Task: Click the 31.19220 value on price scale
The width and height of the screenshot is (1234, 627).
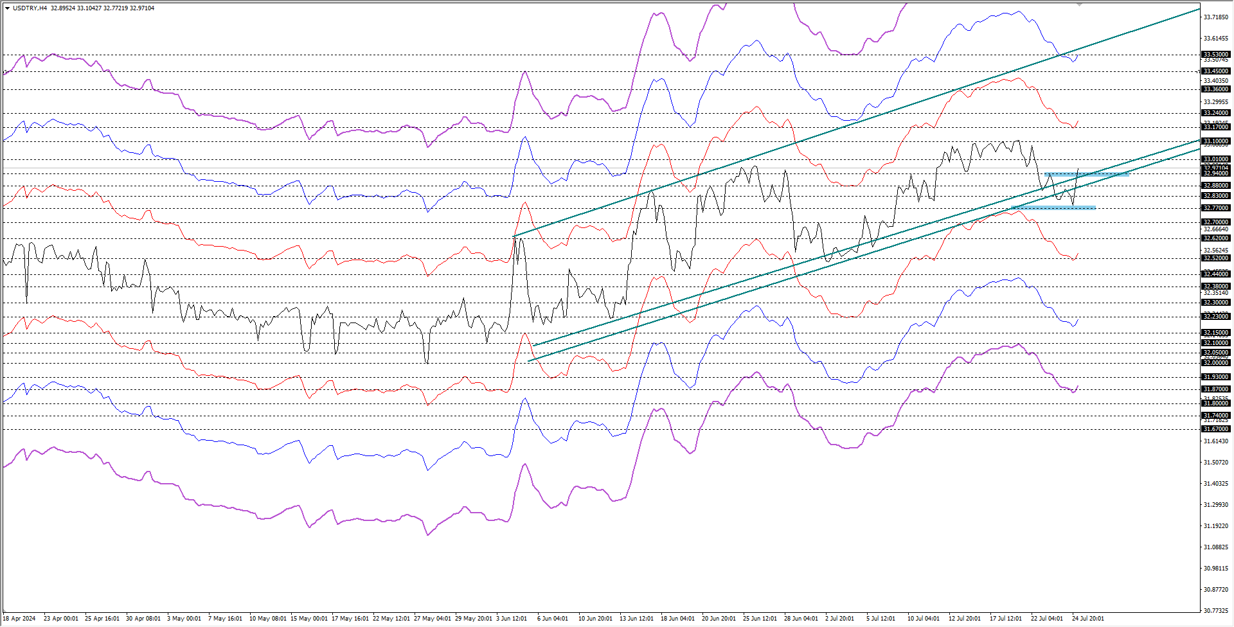Action: pos(1216,526)
